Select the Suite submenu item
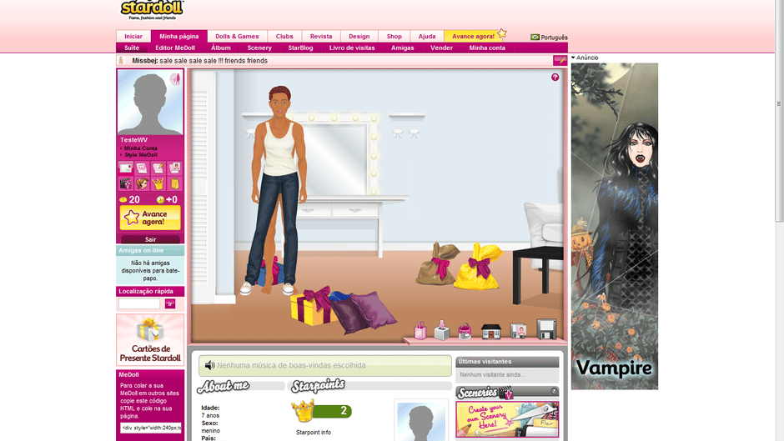 click(x=132, y=48)
